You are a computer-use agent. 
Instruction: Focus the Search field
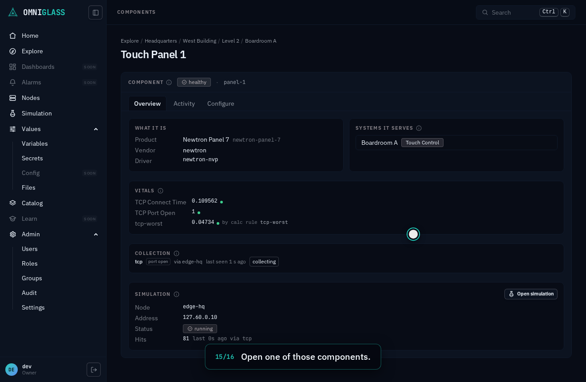526,12
